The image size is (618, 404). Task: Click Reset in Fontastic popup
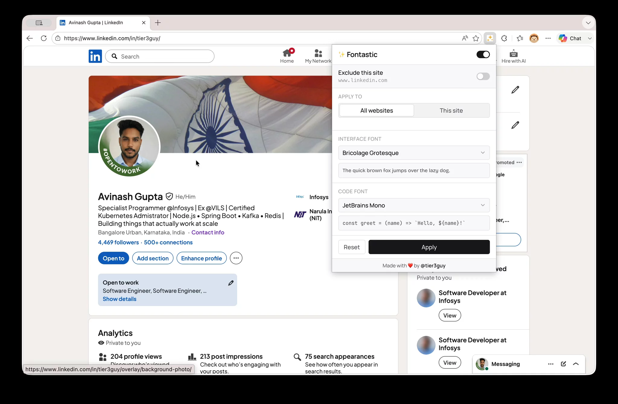352,247
